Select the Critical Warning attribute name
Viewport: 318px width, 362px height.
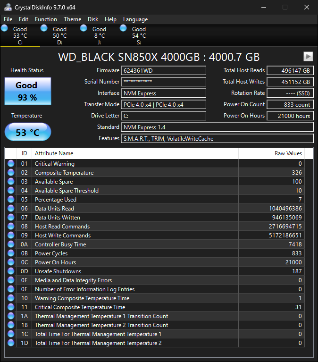pos(55,164)
